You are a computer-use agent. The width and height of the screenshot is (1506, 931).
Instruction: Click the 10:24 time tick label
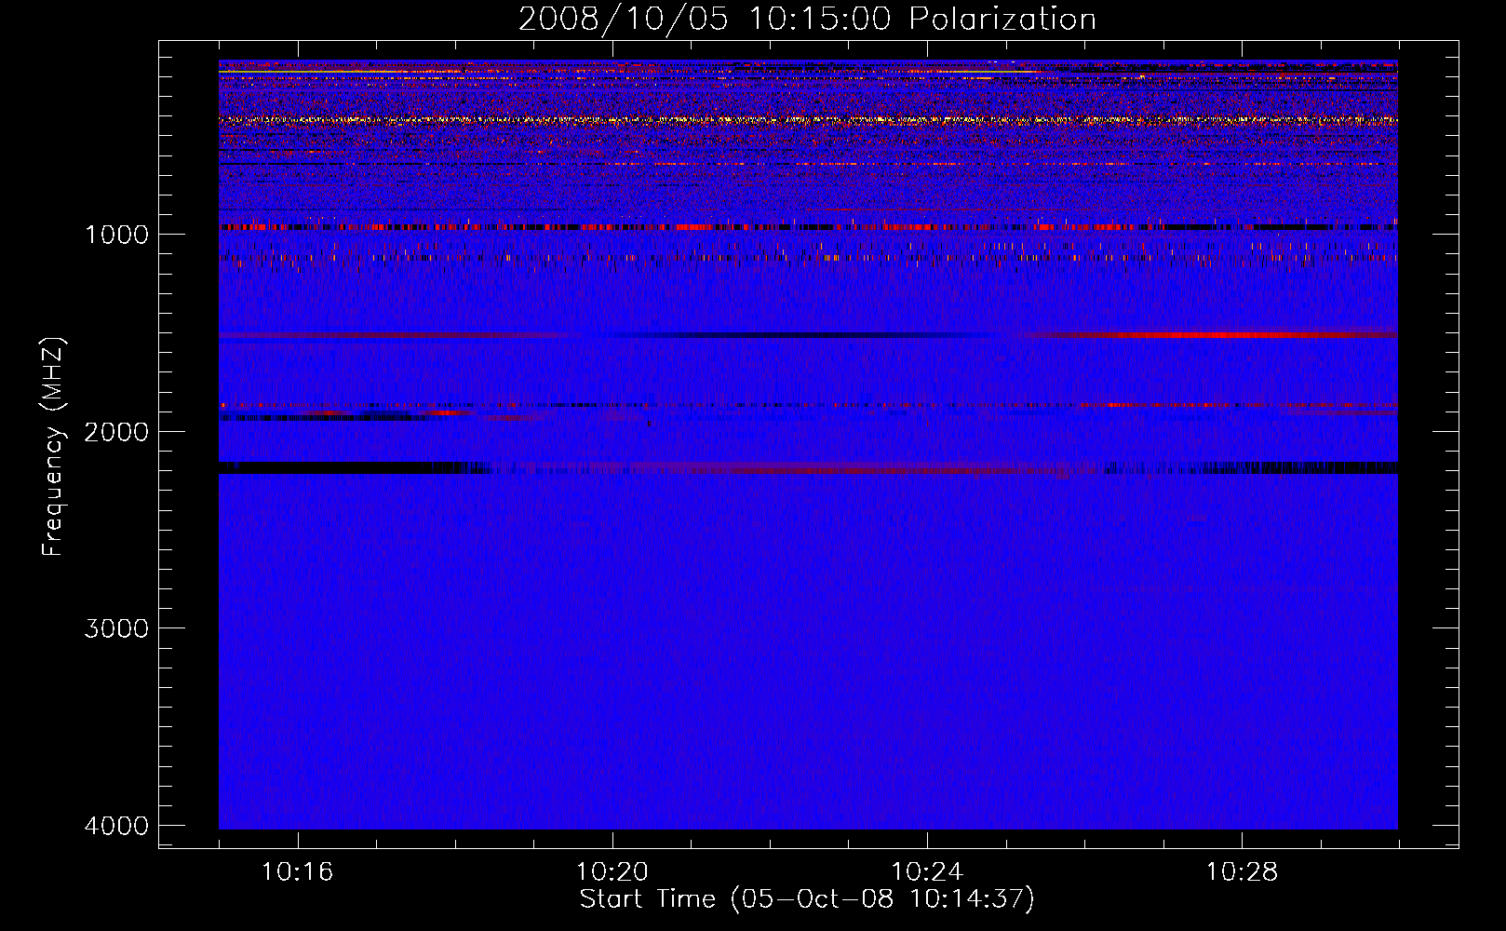(x=927, y=872)
